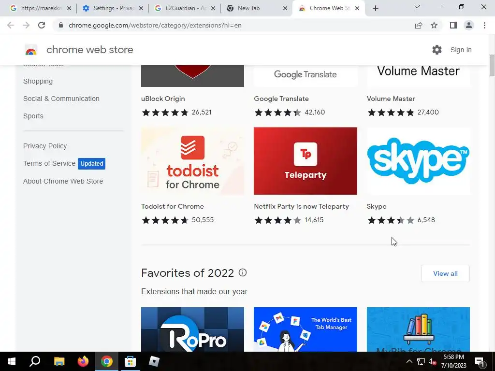
Task: Bookmark this page with the star icon
Action: tap(434, 25)
